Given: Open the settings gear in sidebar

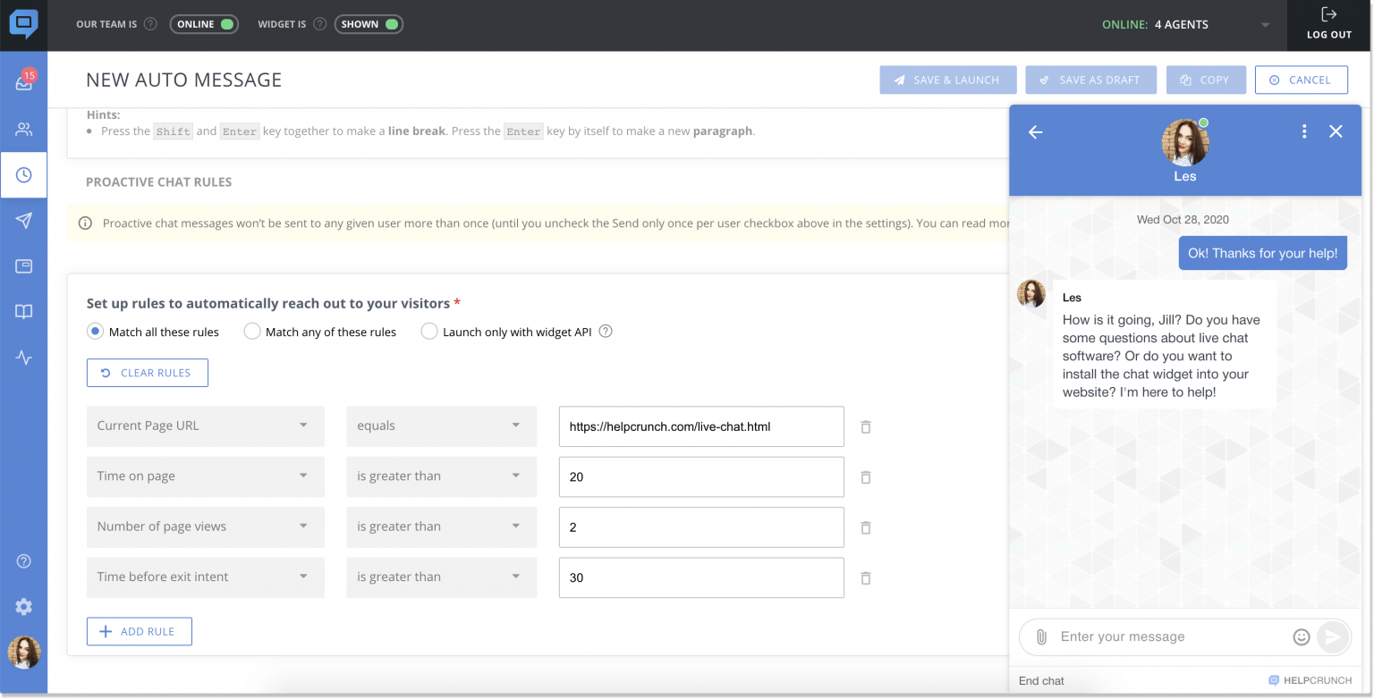Looking at the screenshot, I should tap(24, 607).
